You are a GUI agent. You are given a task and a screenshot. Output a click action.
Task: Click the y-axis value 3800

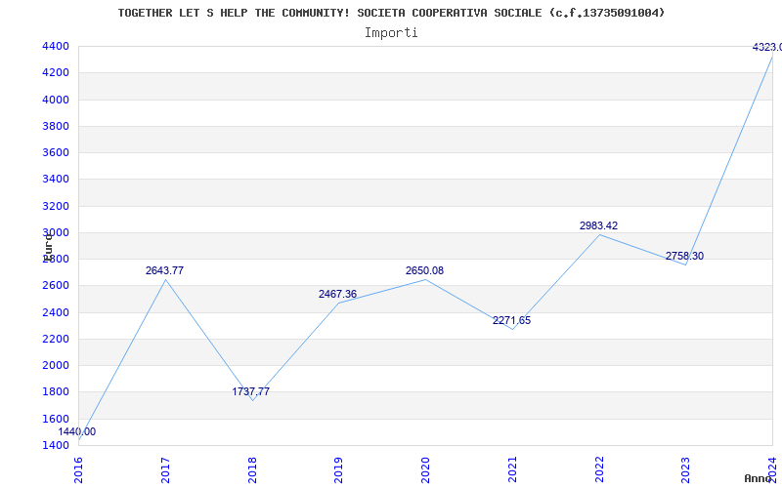click(x=56, y=126)
